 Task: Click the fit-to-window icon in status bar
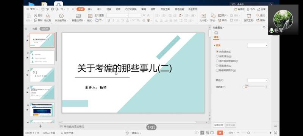coord(275,133)
